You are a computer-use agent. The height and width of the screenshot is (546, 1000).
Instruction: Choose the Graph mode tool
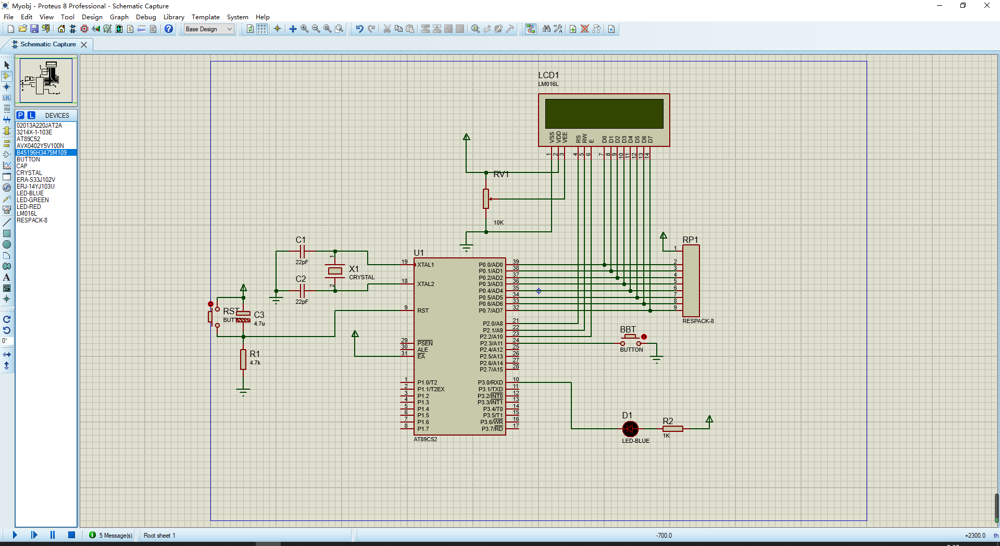coord(7,166)
